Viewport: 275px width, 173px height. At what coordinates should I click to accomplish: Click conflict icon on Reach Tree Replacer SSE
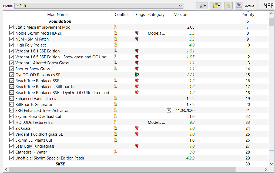[x=115, y=80]
